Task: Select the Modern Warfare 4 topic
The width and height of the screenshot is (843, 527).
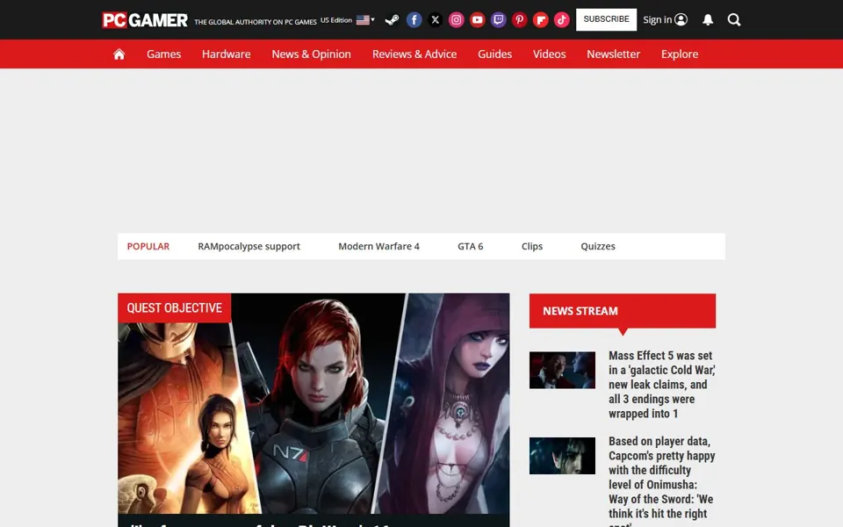Action: point(378,246)
